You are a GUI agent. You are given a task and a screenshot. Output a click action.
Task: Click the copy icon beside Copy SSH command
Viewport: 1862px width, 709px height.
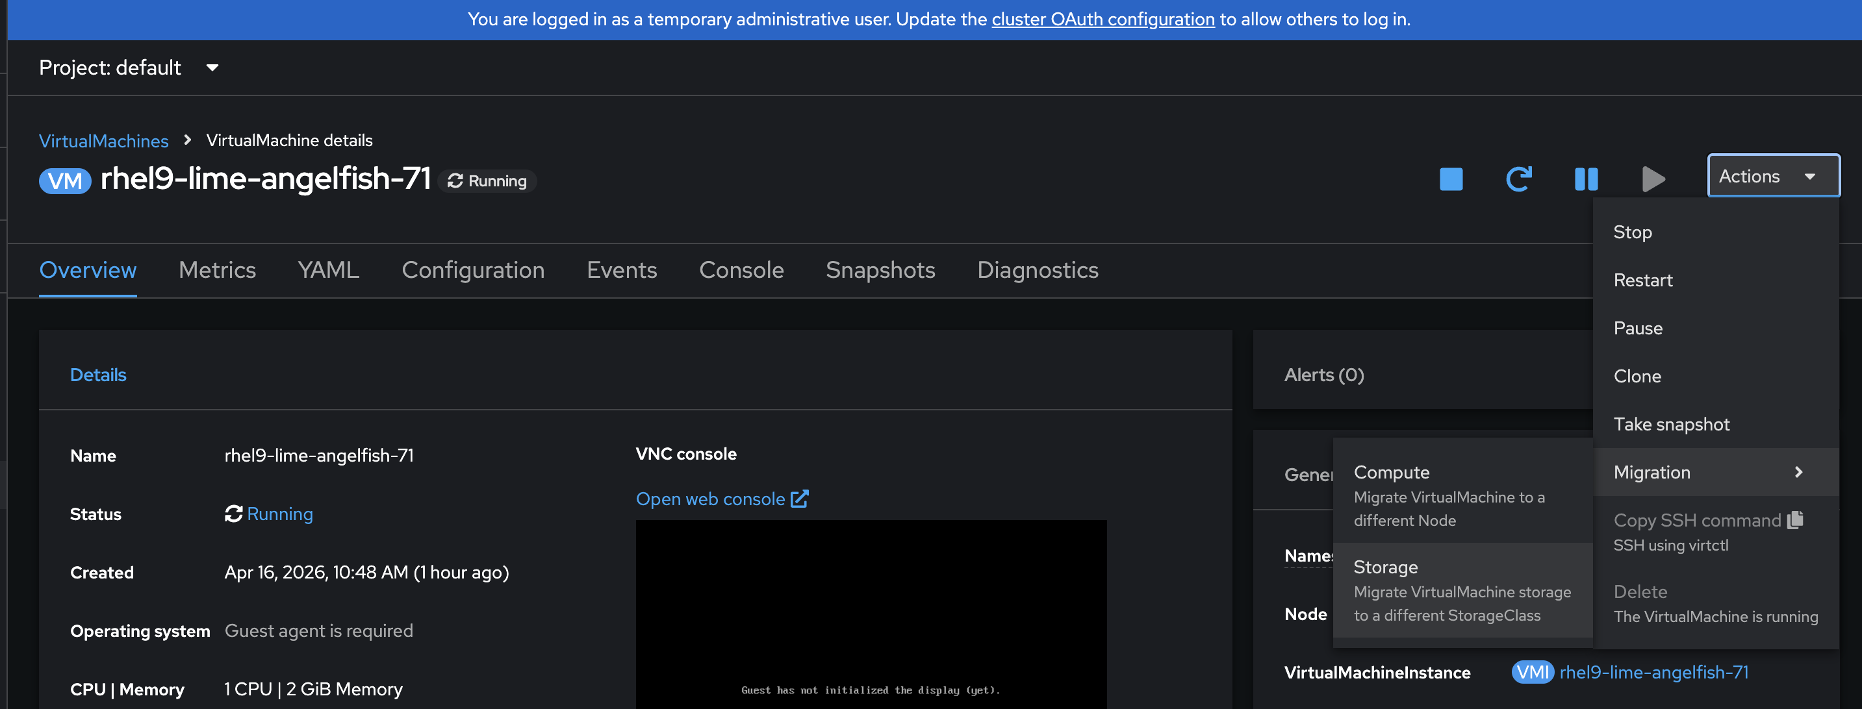coord(1796,520)
